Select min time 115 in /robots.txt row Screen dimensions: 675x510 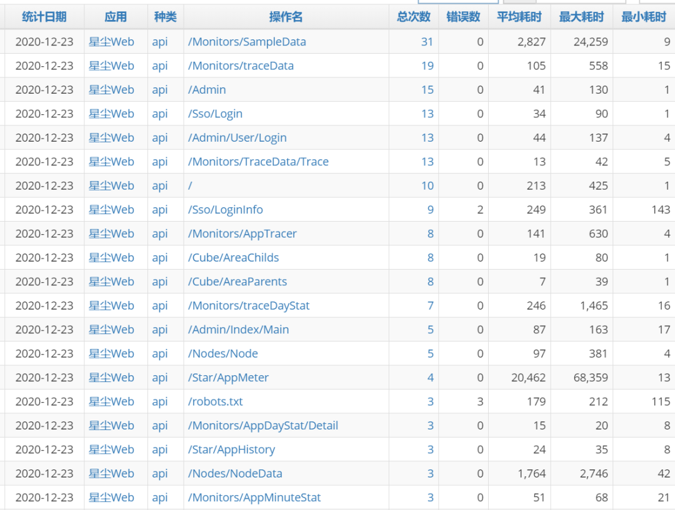point(661,401)
